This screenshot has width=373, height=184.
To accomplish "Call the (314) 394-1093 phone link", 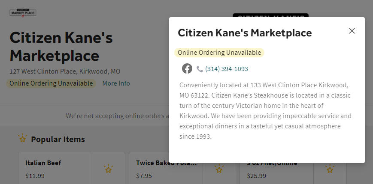I will 227,69.
